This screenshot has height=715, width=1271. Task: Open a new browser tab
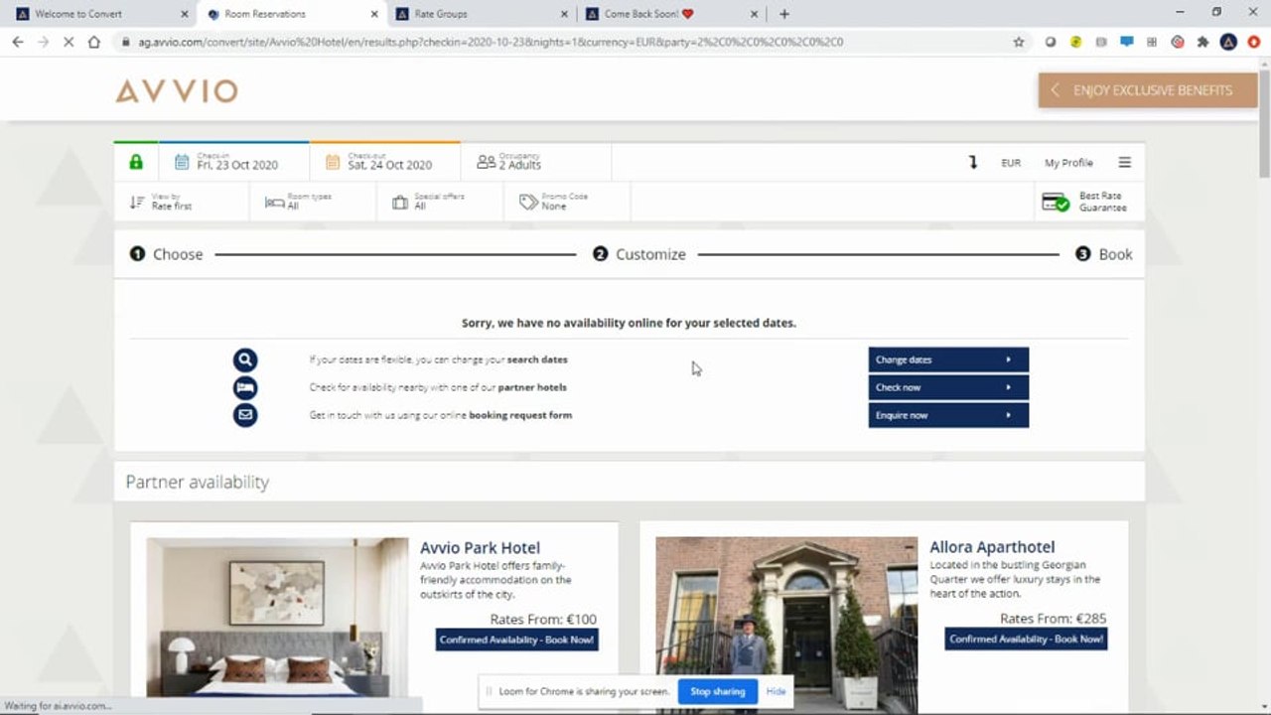coord(784,14)
